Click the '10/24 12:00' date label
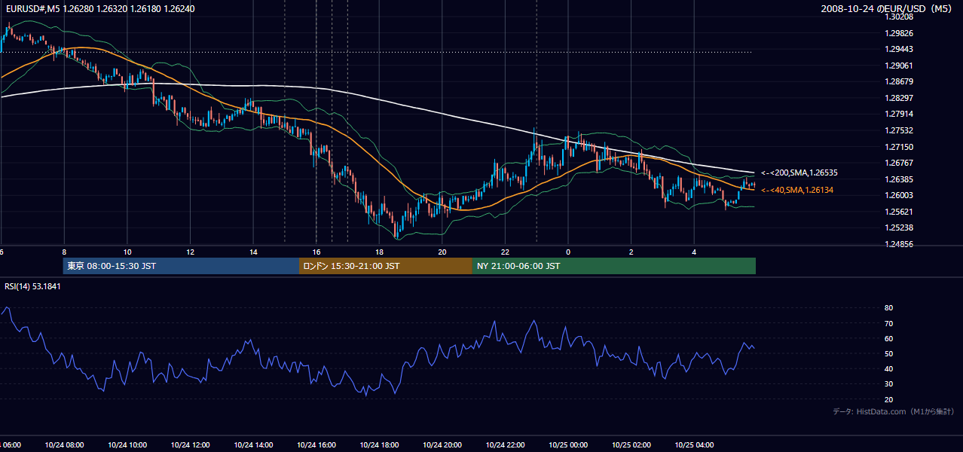The image size is (963, 452). coord(190,445)
